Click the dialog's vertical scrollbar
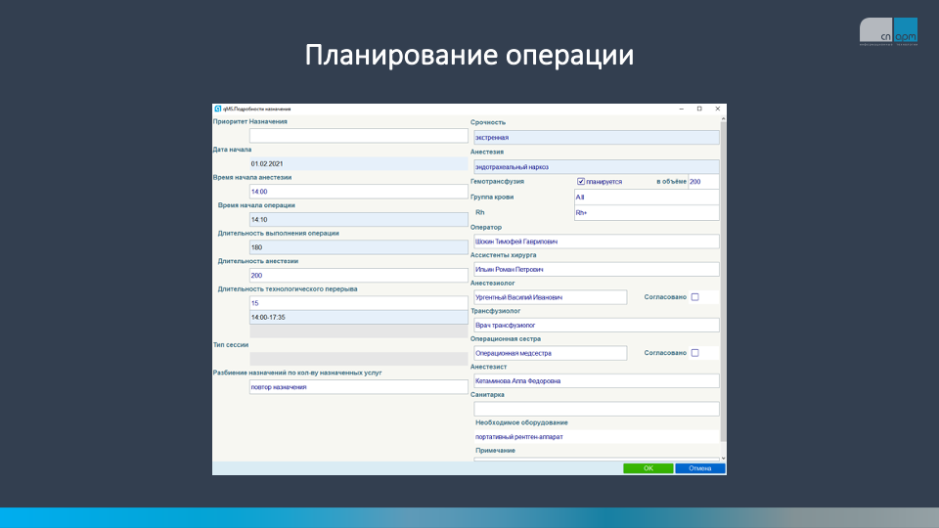939x528 pixels. 724,282
